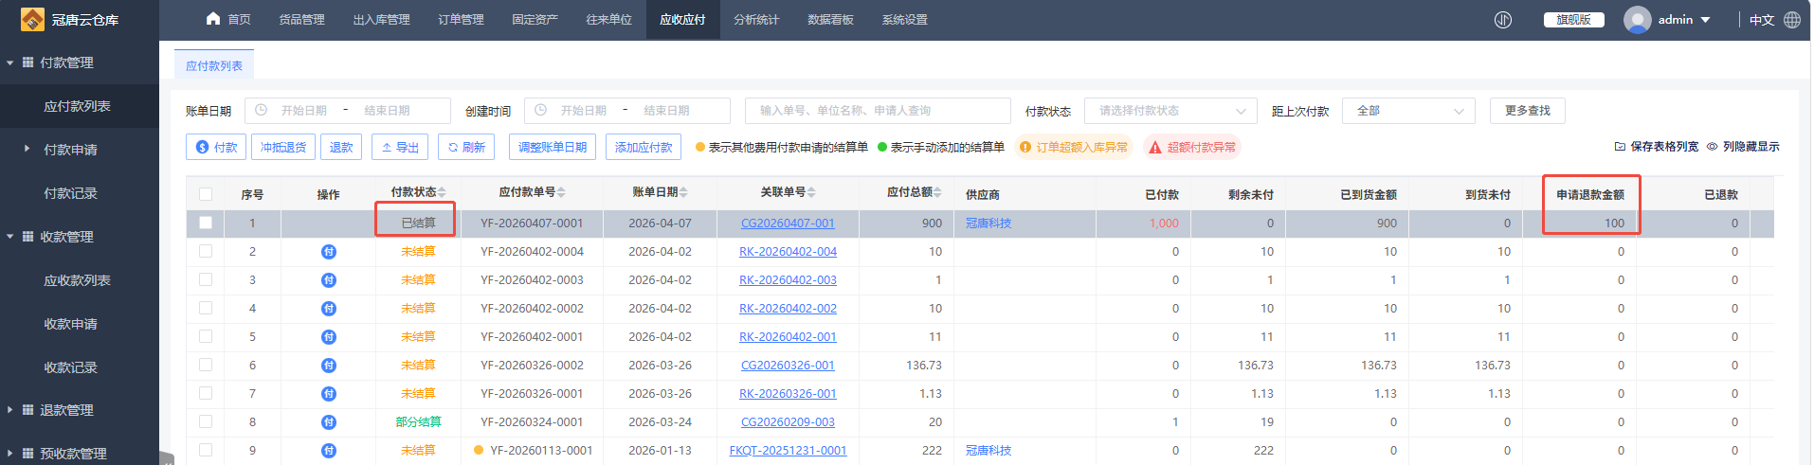Click the 列隐藏显示 eye icon
The width and height of the screenshot is (1814, 465).
(1712, 147)
